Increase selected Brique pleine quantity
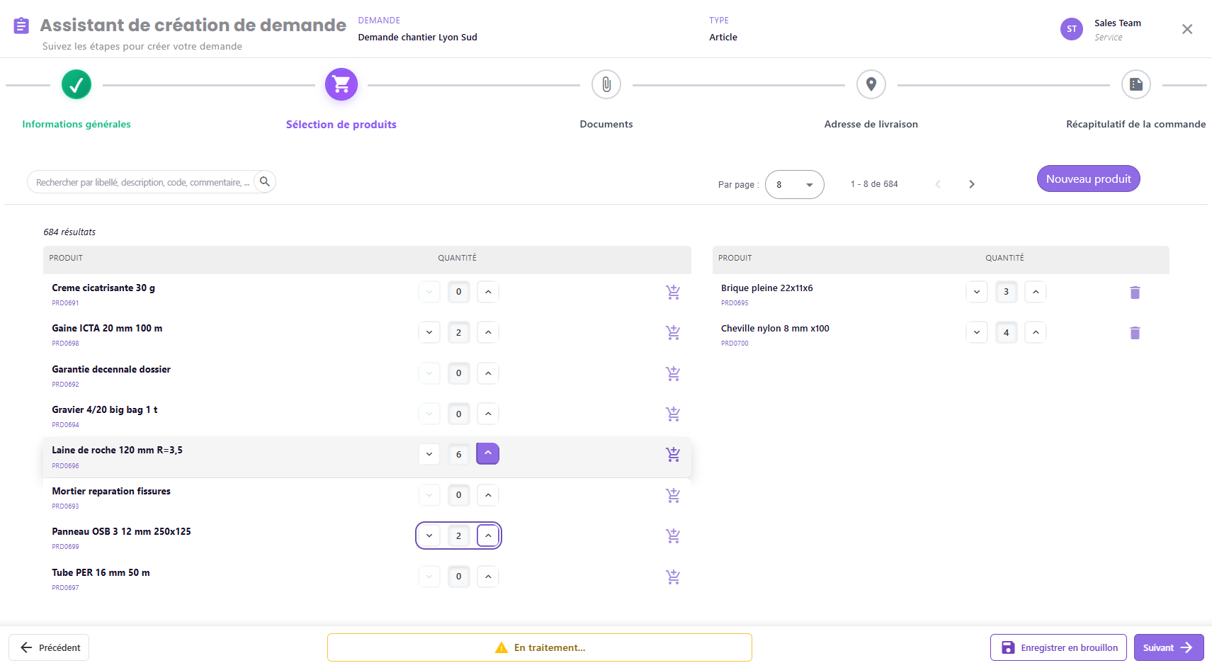Image resolution: width=1212 pixels, height=663 pixels. [1036, 292]
